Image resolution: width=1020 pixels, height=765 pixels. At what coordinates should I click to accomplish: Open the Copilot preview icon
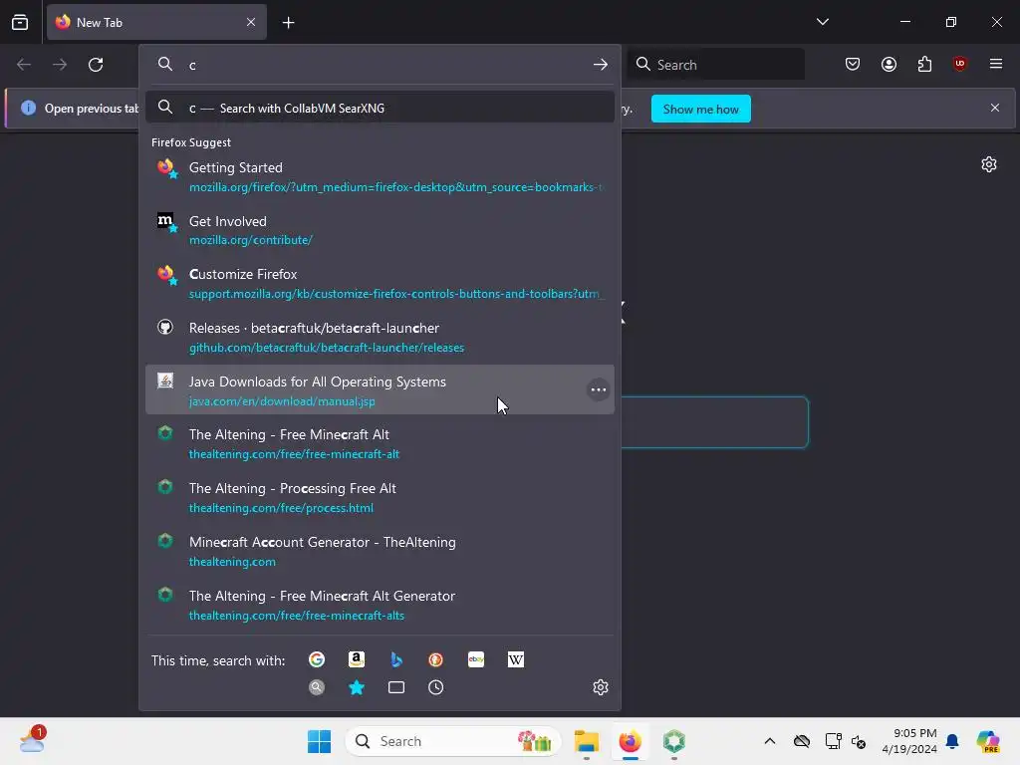[988, 741]
